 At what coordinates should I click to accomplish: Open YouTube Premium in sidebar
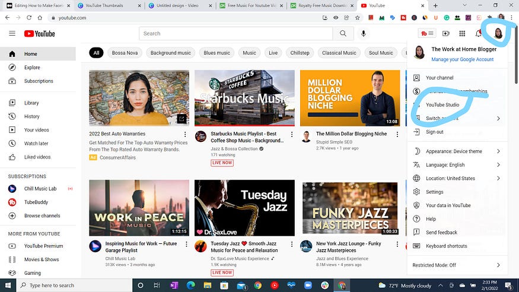38,246
